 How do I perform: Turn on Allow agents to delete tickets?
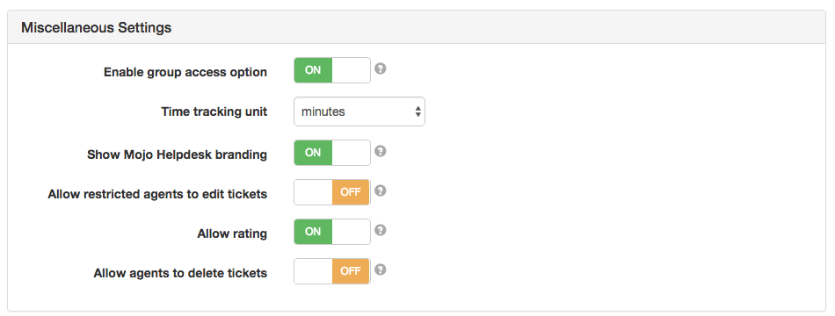pyautogui.click(x=331, y=270)
